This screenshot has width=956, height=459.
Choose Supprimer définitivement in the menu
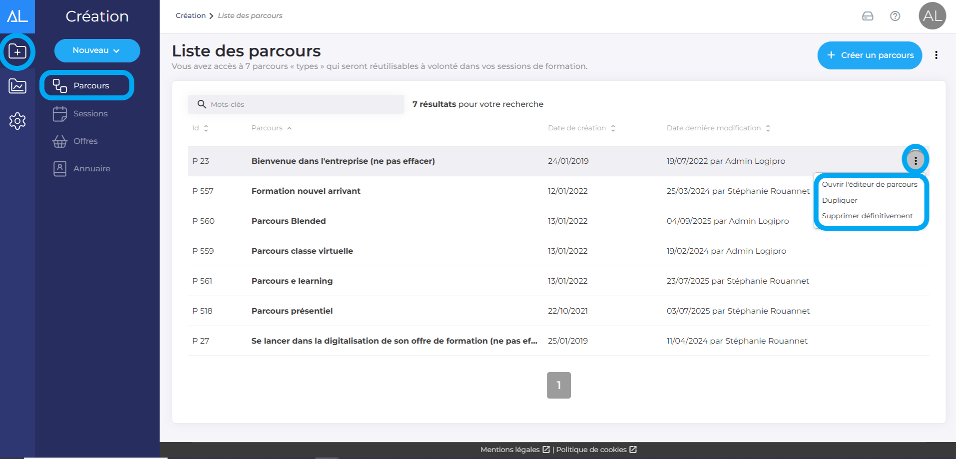pos(867,216)
